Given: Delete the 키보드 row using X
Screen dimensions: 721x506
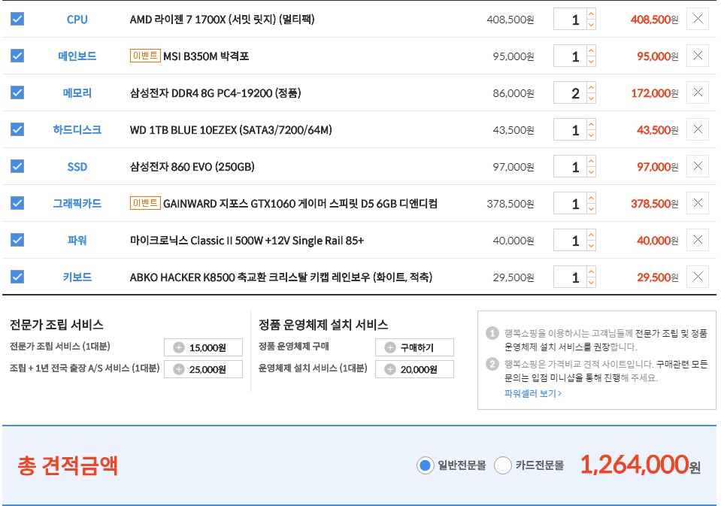Looking at the screenshot, I should (x=698, y=277).
